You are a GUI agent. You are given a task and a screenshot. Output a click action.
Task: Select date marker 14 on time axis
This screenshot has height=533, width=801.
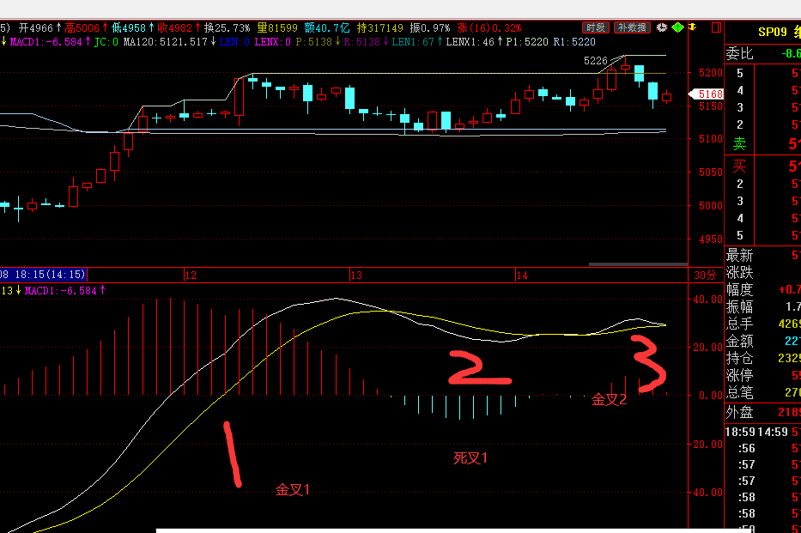522,276
